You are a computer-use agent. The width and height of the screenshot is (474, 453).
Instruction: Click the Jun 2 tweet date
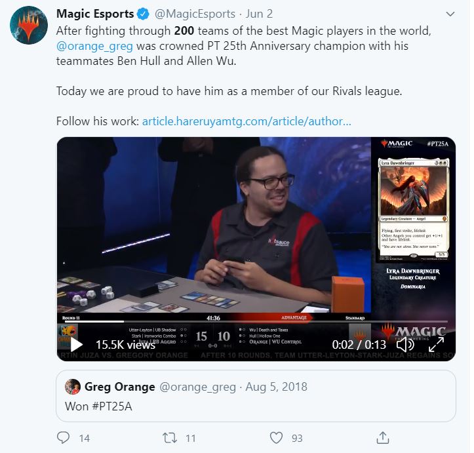tap(259, 14)
